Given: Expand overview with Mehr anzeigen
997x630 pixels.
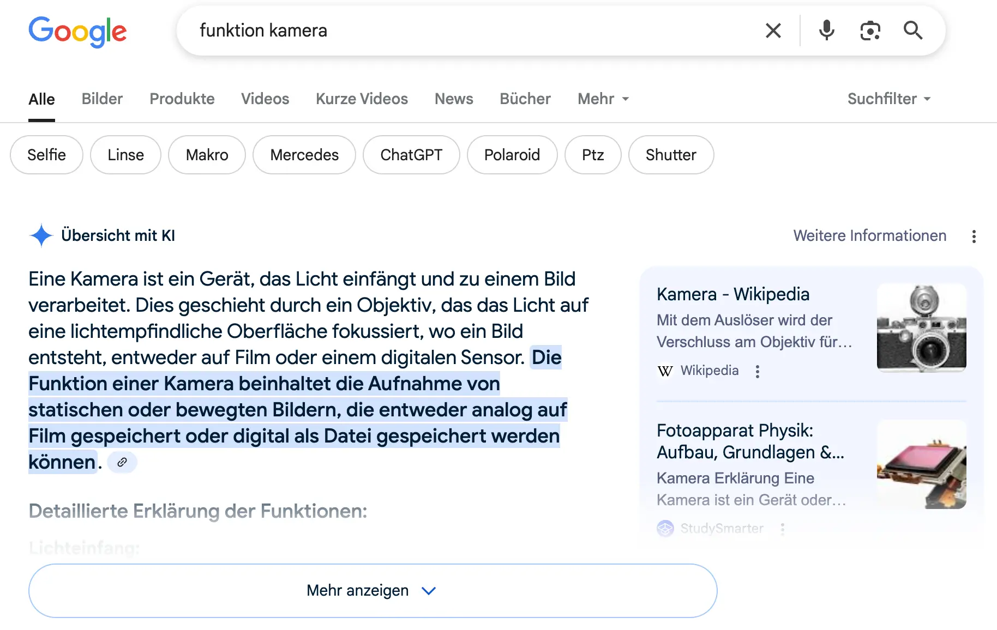Looking at the screenshot, I should coord(373,591).
